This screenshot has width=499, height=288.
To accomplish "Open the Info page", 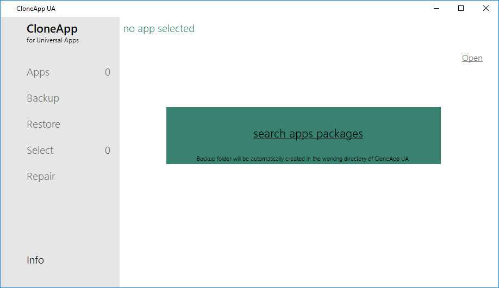I will coord(35,260).
